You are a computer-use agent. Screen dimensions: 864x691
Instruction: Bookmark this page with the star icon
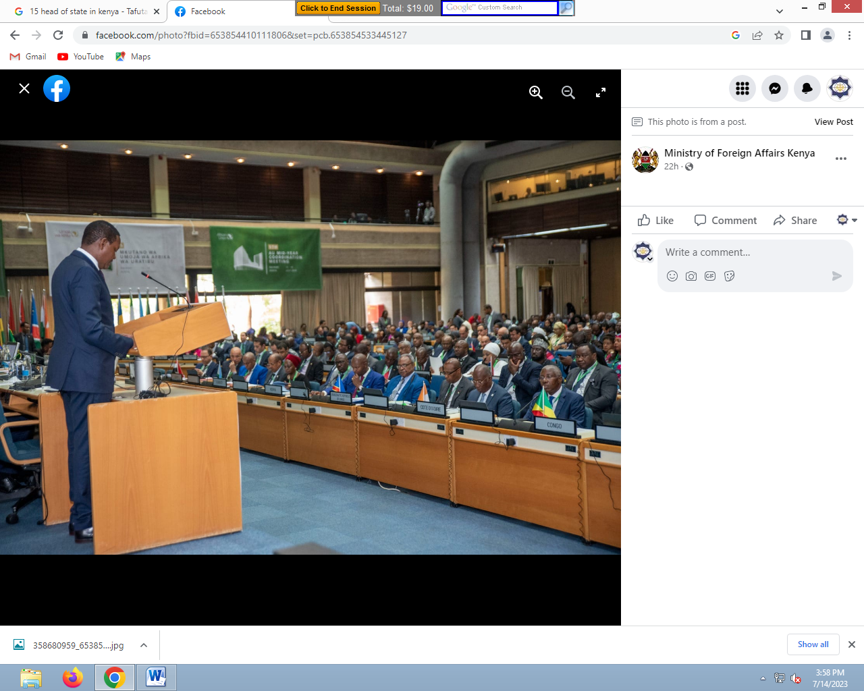coord(779,35)
